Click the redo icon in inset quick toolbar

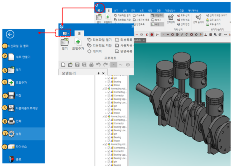tap(106, 65)
